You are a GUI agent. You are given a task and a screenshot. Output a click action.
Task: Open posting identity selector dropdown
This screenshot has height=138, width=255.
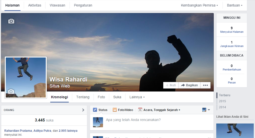pos(206,110)
